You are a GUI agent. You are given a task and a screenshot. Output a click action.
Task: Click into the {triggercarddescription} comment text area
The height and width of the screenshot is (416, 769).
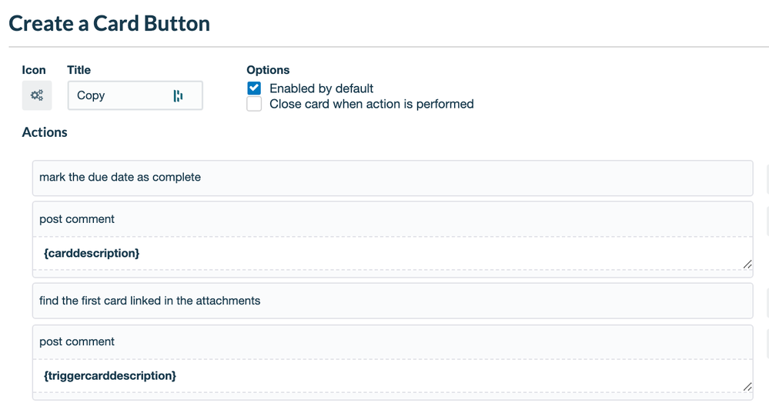pos(385,376)
